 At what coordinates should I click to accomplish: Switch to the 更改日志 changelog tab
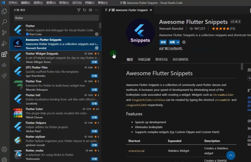point(162,59)
